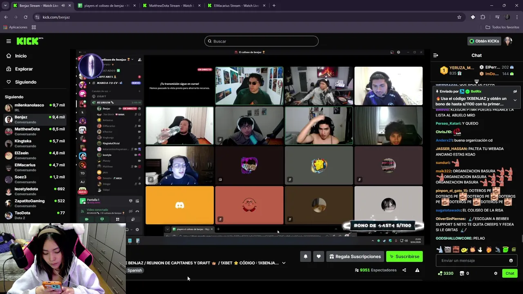Go back in browser history
Image resolution: width=523 pixels, height=294 pixels.
(6, 17)
